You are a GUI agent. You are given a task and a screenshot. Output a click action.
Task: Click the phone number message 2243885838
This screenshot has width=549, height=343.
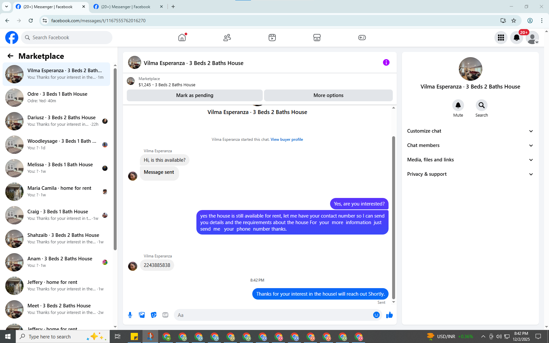pos(157,265)
